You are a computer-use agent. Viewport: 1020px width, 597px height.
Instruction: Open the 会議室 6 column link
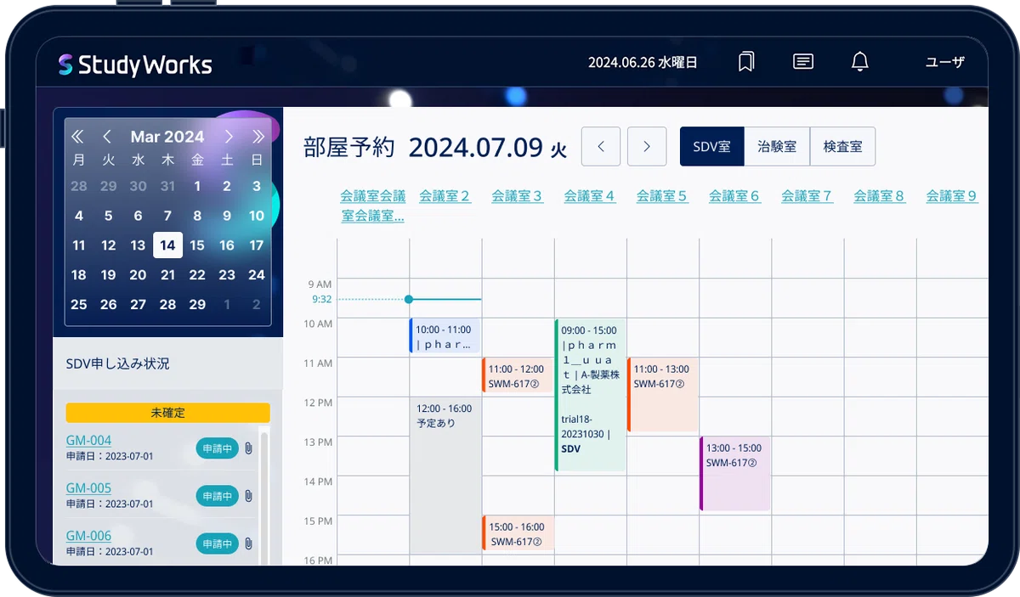(x=734, y=196)
